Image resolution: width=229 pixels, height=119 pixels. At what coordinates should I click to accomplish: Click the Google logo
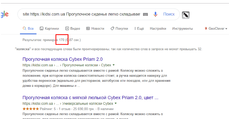pos(4,15)
